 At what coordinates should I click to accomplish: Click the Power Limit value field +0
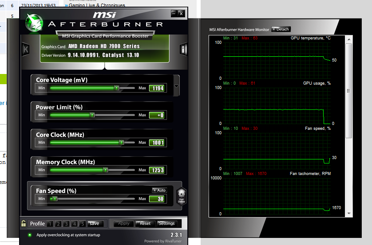pyautogui.click(x=158, y=115)
